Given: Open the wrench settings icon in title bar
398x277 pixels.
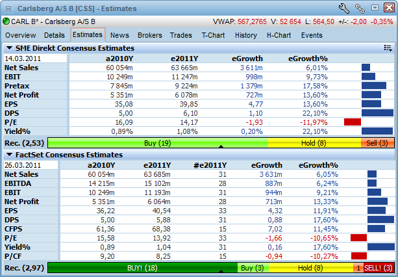Looking at the screenshot, I should tap(344, 8).
